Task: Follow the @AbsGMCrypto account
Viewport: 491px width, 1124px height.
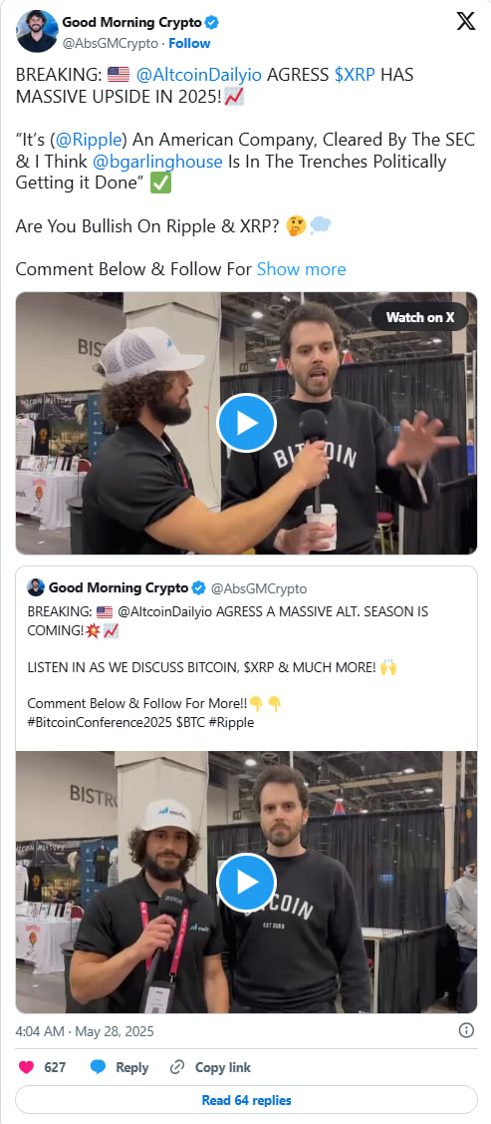Action: pos(189,43)
